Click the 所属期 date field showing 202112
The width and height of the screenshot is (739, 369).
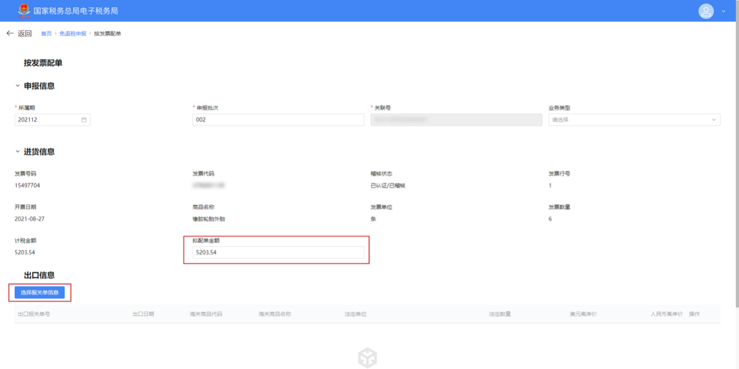tap(47, 120)
